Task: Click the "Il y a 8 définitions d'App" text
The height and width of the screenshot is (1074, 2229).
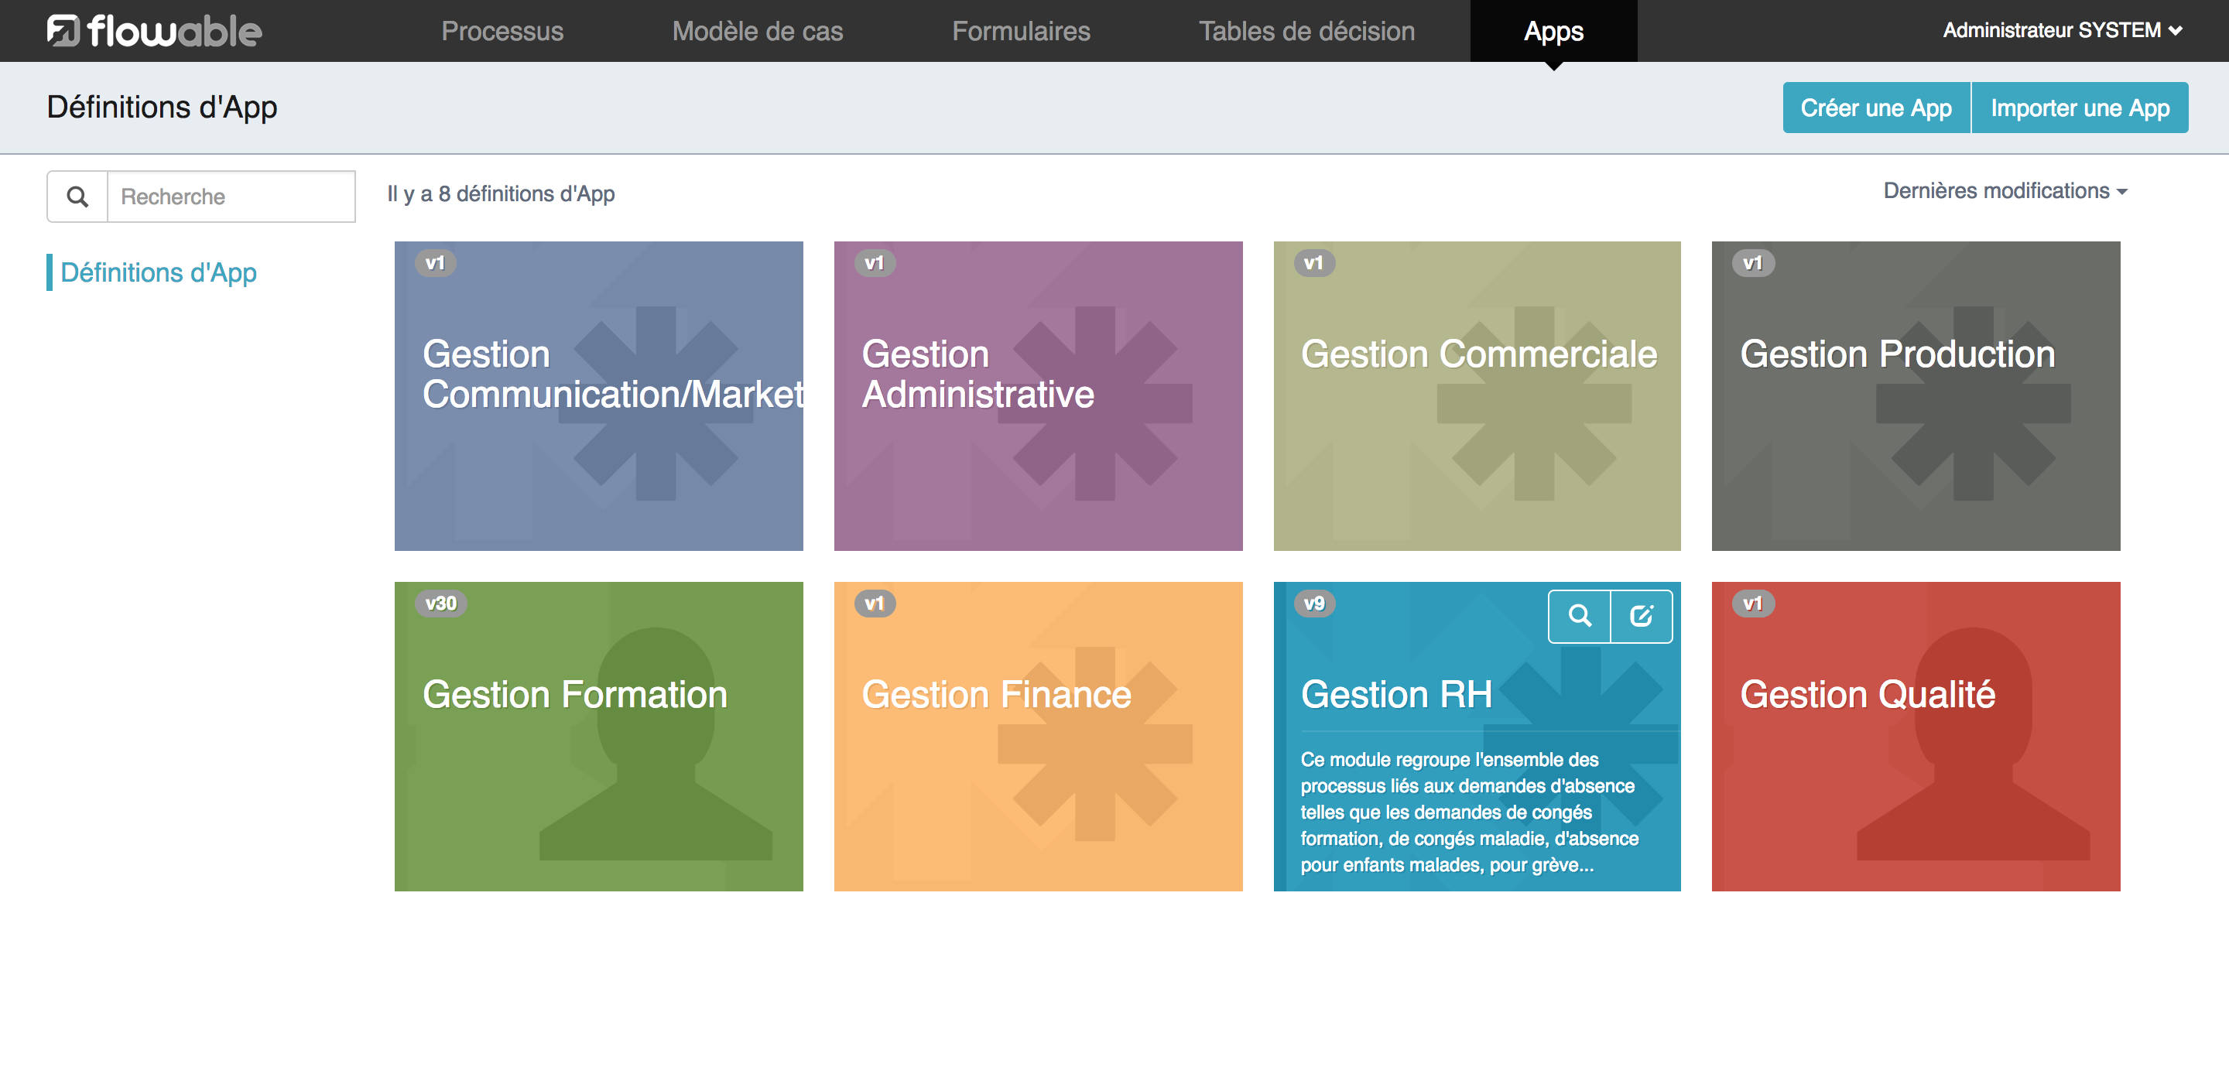Action: click(501, 194)
